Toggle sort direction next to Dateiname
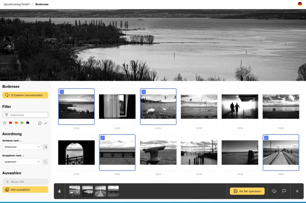The width and height of the screenshot is (306, 203). tap(45, 147)
